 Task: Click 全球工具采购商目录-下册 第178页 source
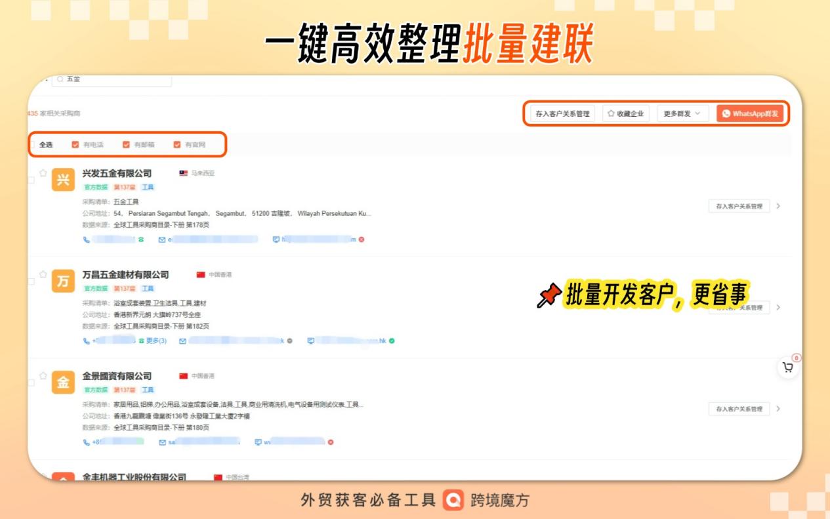click(x=161, y=224)
